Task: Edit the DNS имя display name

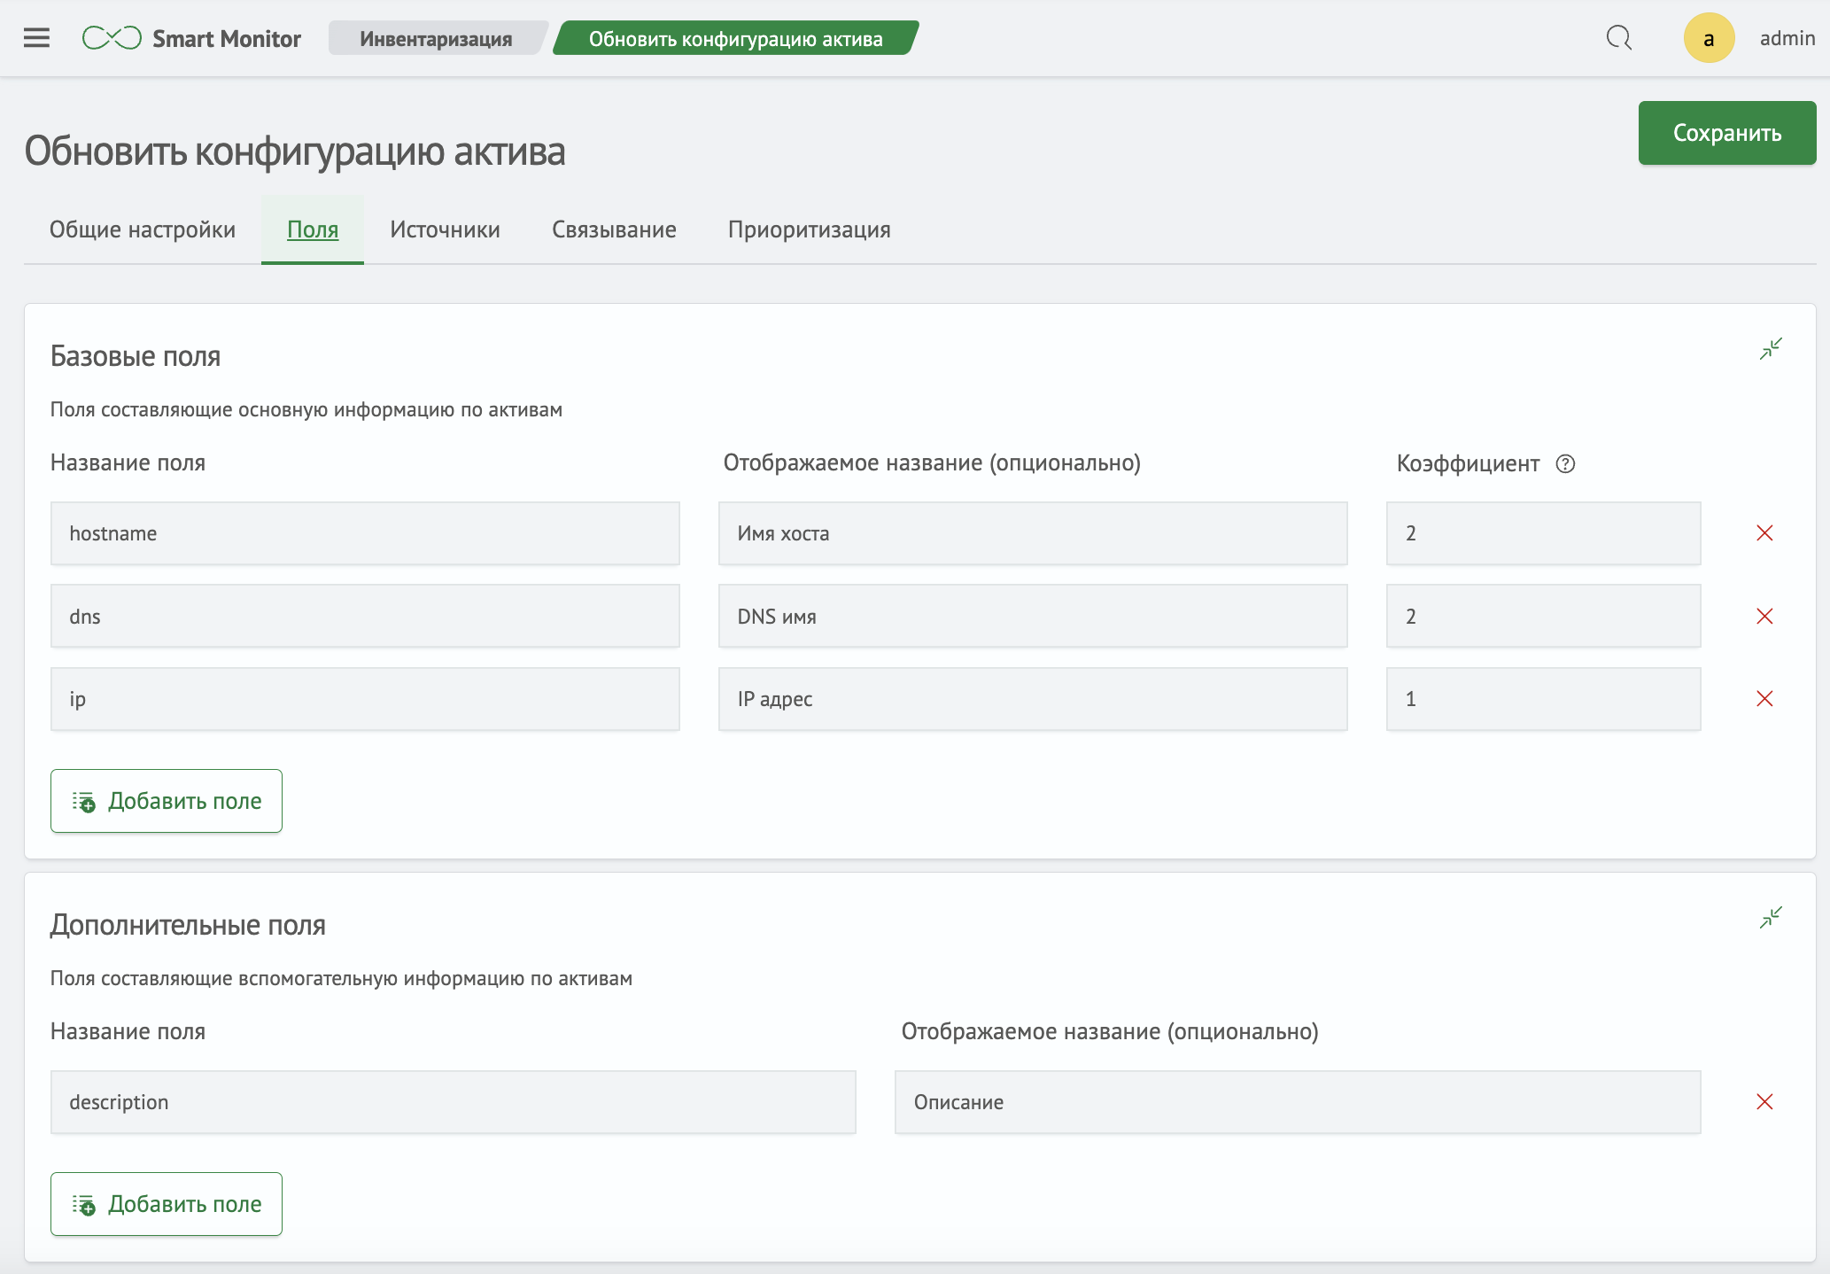Action: [1033, 616]
